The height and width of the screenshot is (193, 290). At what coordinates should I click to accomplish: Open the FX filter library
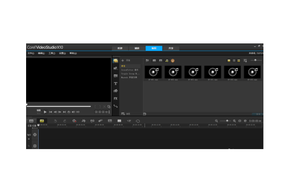click(116, 98)
